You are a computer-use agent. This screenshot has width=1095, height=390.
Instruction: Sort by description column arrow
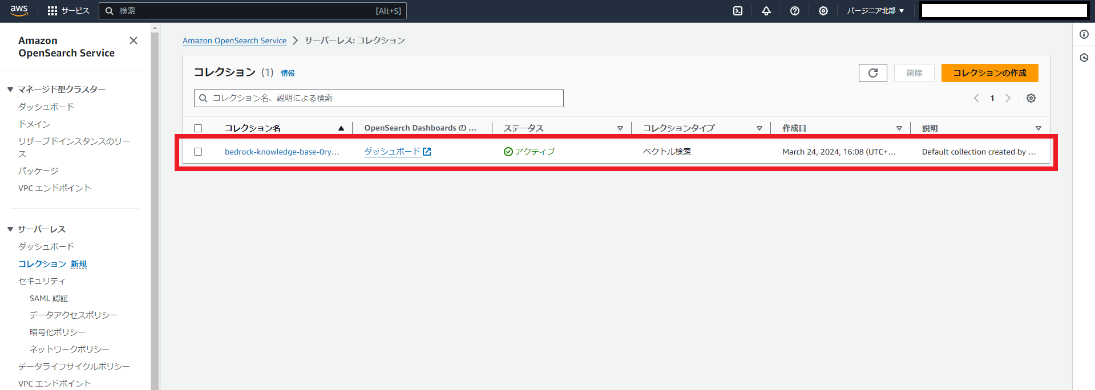click(x=1039, y=128)
